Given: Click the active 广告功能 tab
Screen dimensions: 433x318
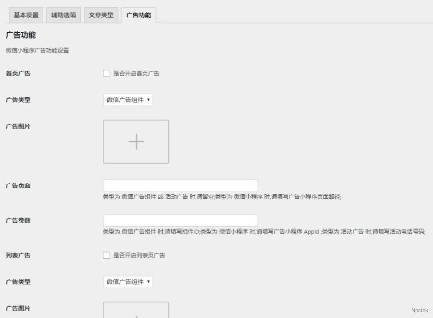Looking at the screenshot, I should (x=139, y=15).
